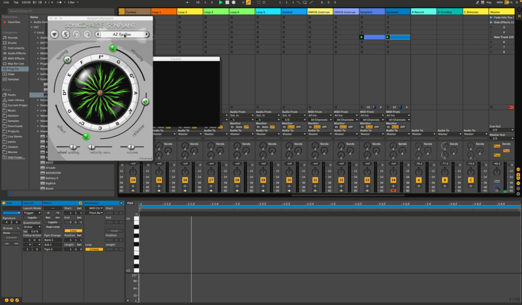Select the Drums category in browser
522x305 pixels.
click(x=12, y=43)
